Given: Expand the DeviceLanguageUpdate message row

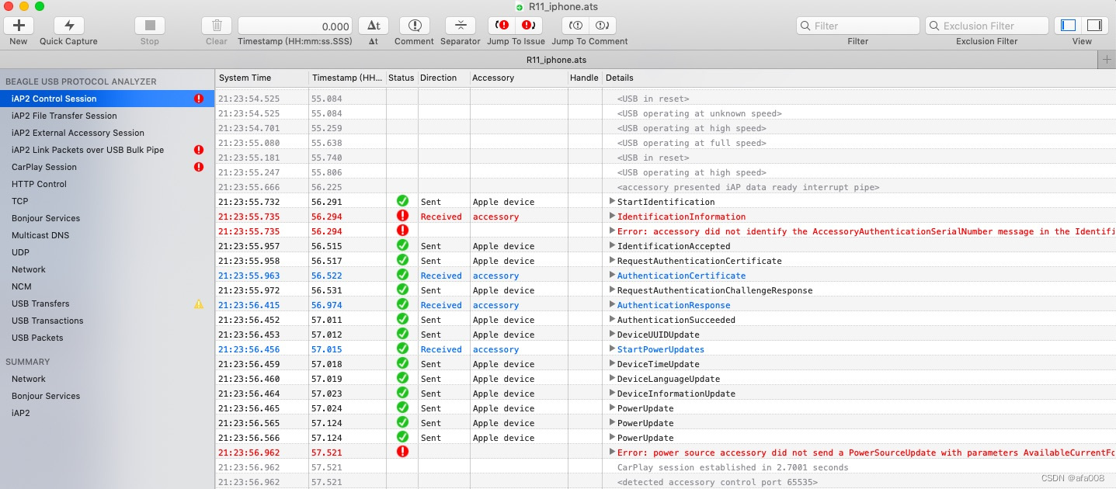Looking at the screenshot, I should point(612,379).
